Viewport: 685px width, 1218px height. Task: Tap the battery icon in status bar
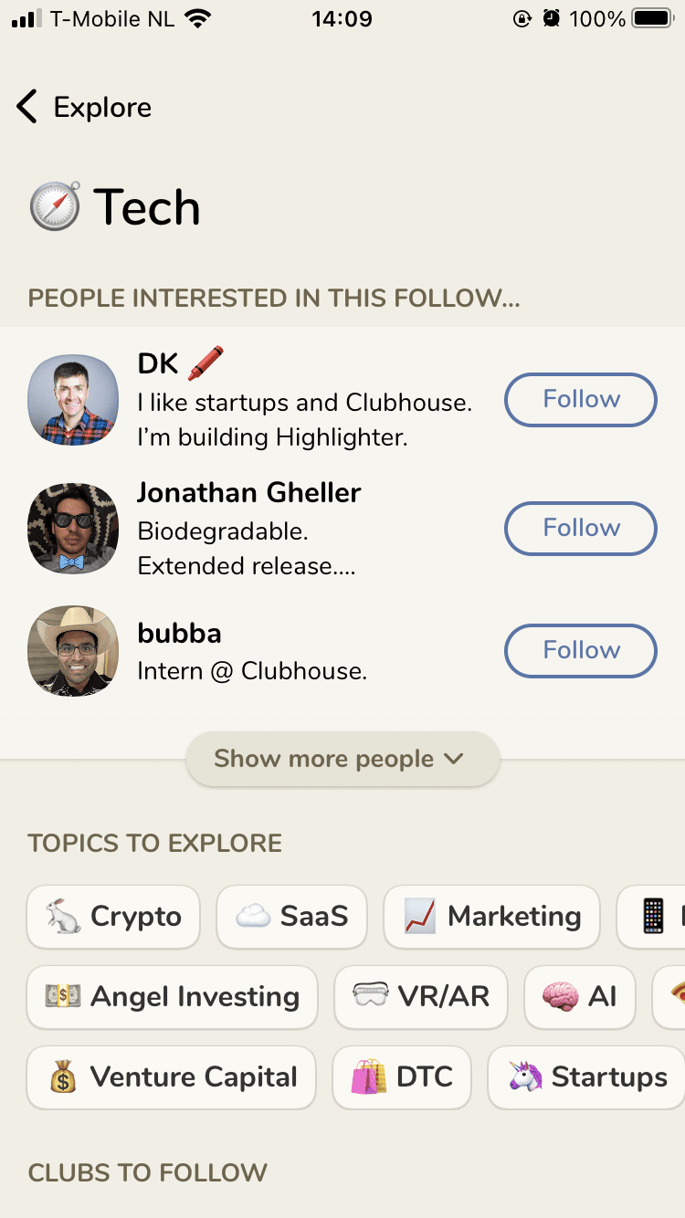(652, 18)
